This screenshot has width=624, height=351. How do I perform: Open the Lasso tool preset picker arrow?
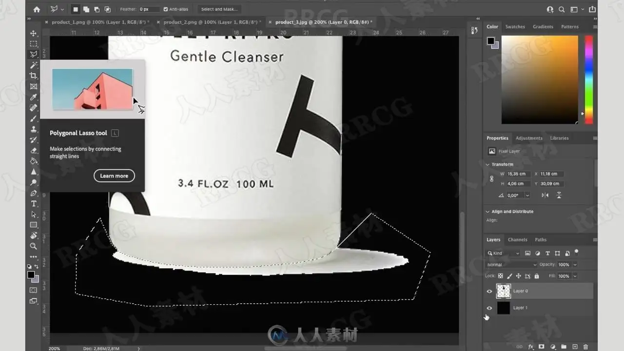(62, 9)
